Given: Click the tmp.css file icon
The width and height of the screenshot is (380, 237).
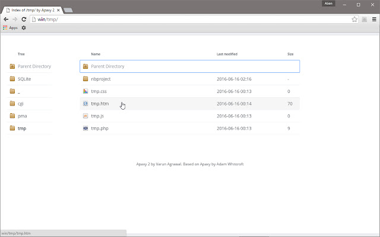Looking at the screenshot, I should coord(85,91).
